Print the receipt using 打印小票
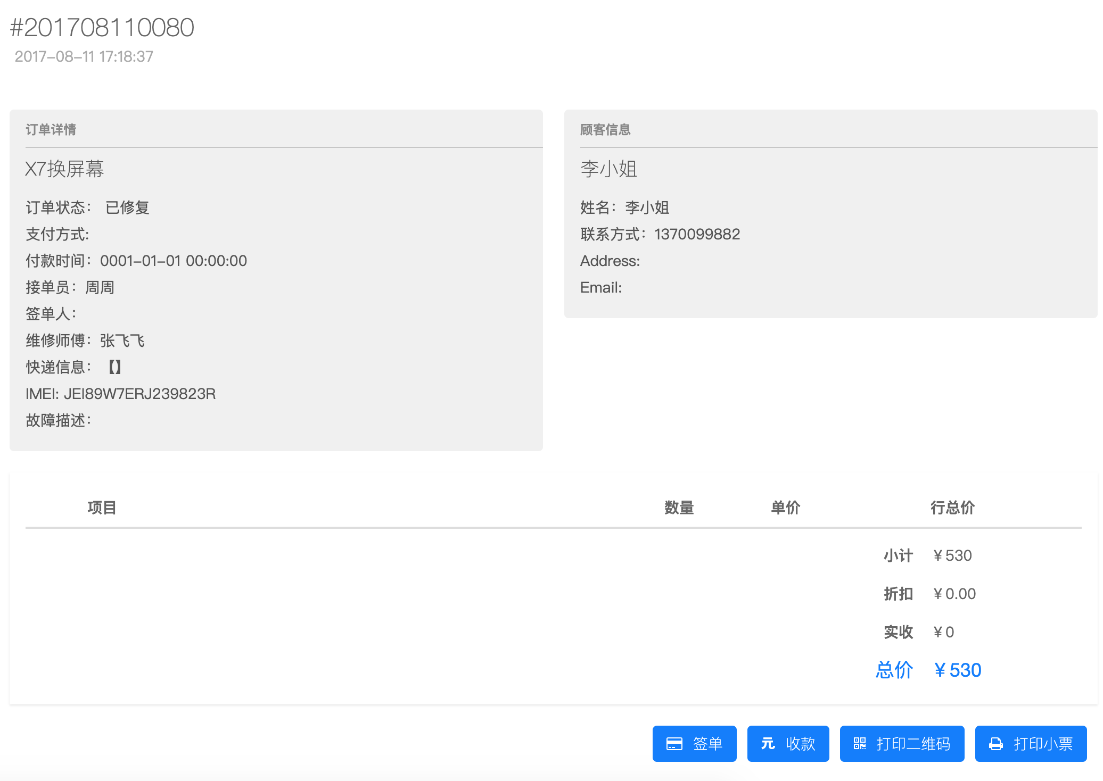Screen dimensions: 1103x781 1030,744
